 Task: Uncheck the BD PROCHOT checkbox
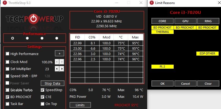coord(7,97)
